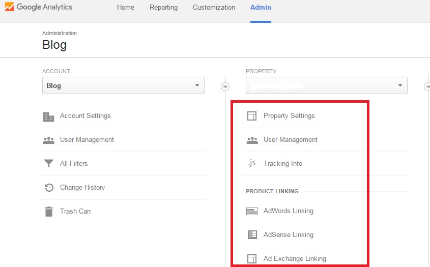Click the AdWords Linking icon
430x267 pixels.
252,211
